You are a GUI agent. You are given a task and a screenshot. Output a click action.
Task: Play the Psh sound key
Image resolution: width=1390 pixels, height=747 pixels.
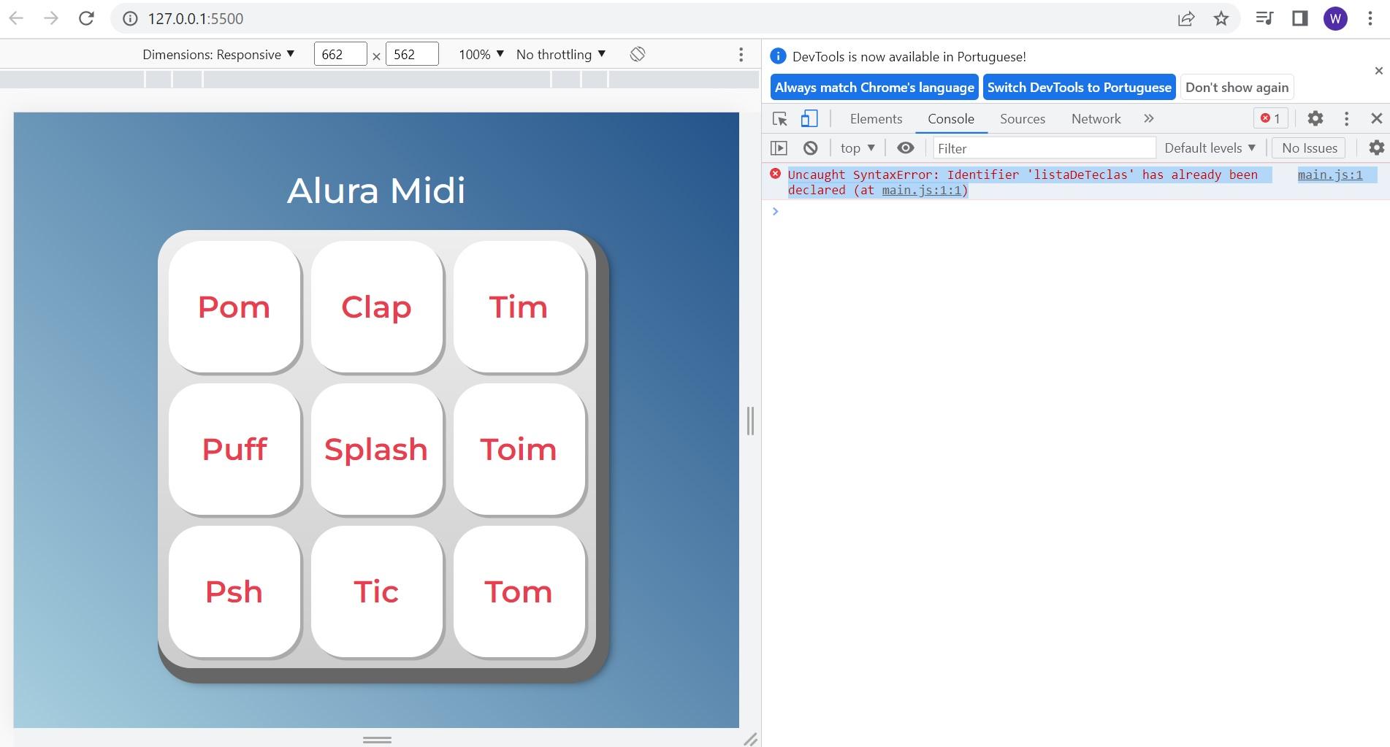[234, 591]
